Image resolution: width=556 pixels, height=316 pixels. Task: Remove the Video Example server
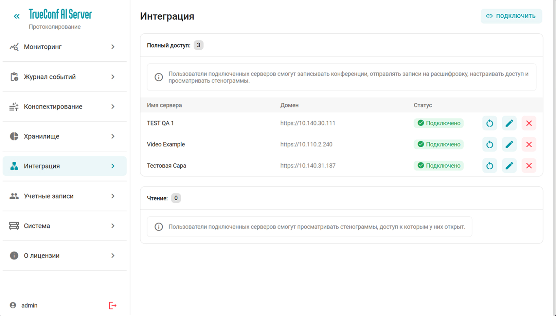(x=529, y=144)
